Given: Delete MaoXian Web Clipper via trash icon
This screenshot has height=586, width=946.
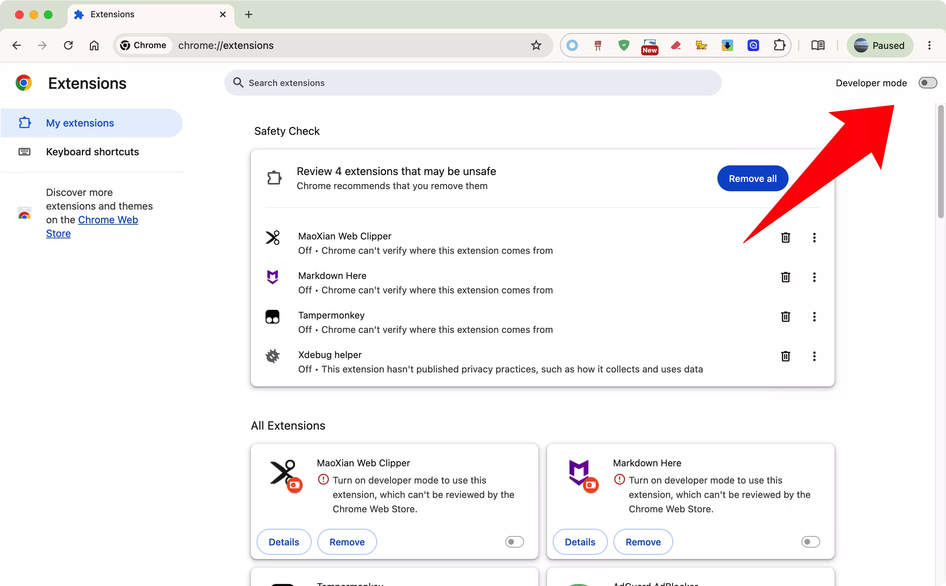Looking at the screenshot, I should (x=785, y=238).
